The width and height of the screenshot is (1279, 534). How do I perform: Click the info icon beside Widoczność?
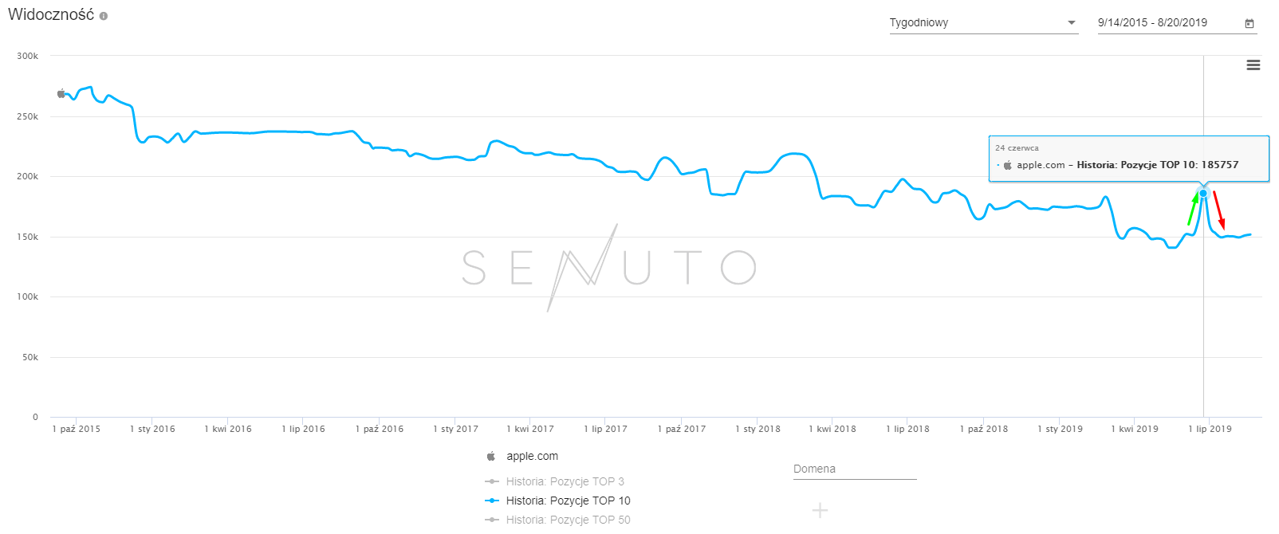click(x=104, y=16)
